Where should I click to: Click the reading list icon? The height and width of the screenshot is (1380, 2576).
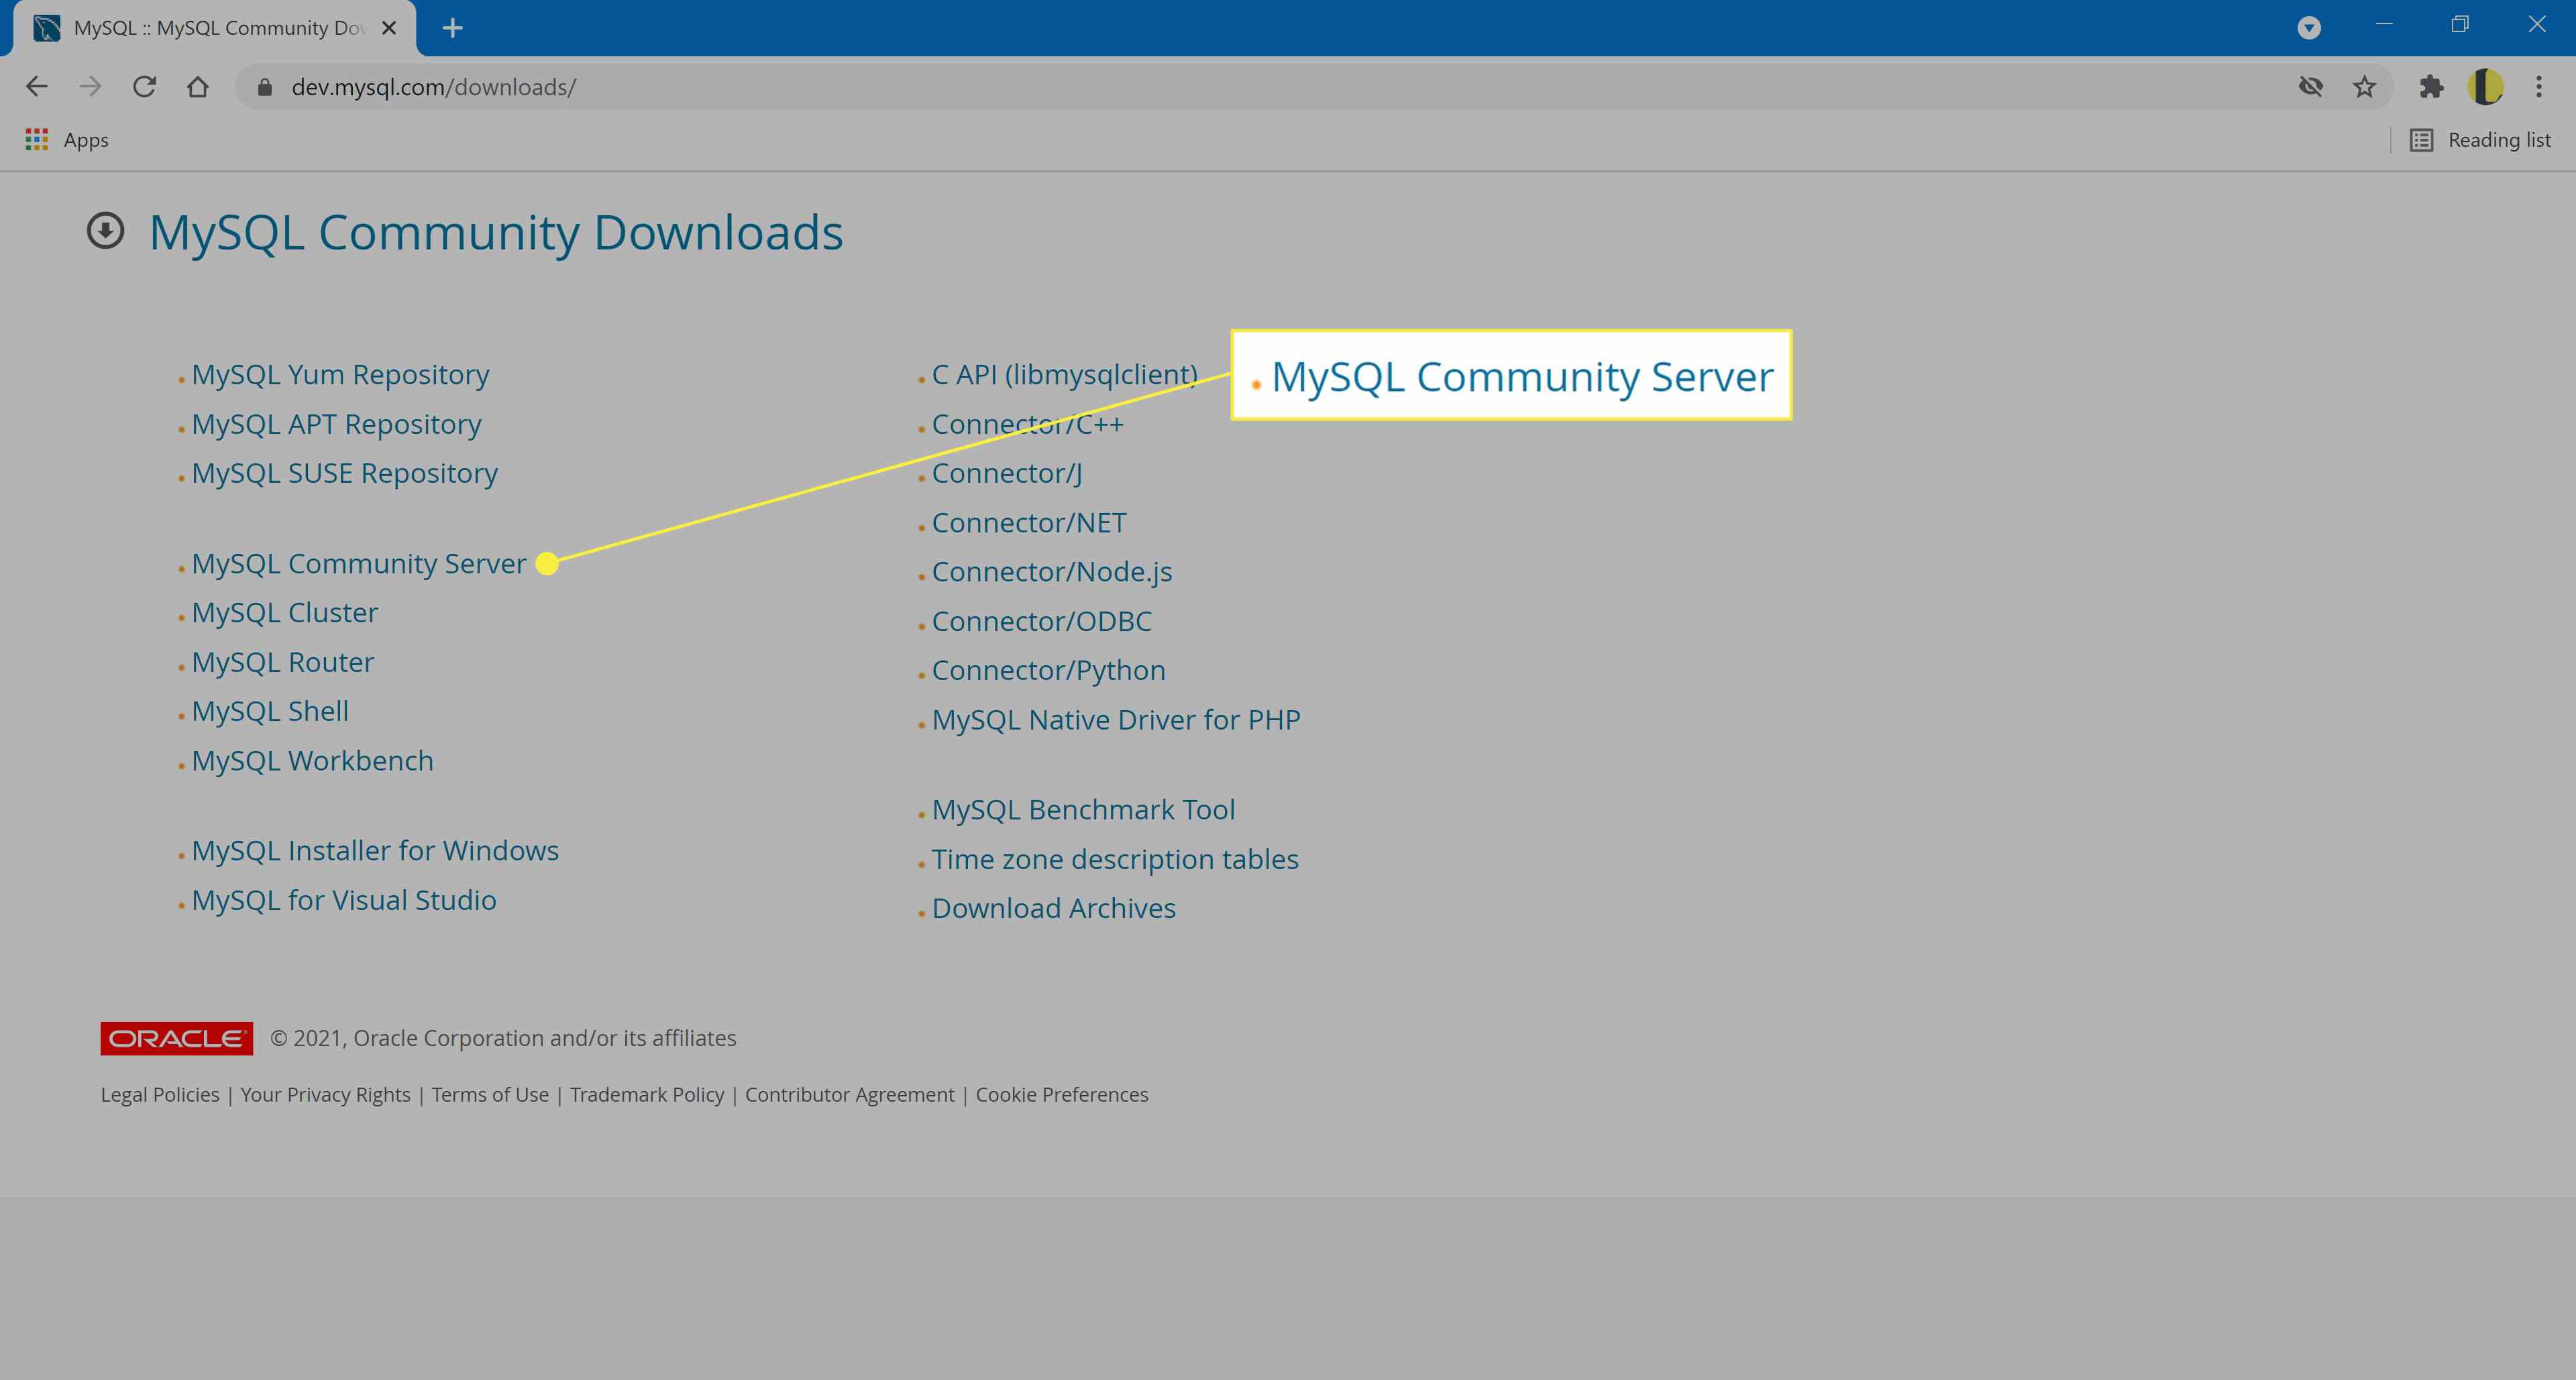coord(2422,139)
